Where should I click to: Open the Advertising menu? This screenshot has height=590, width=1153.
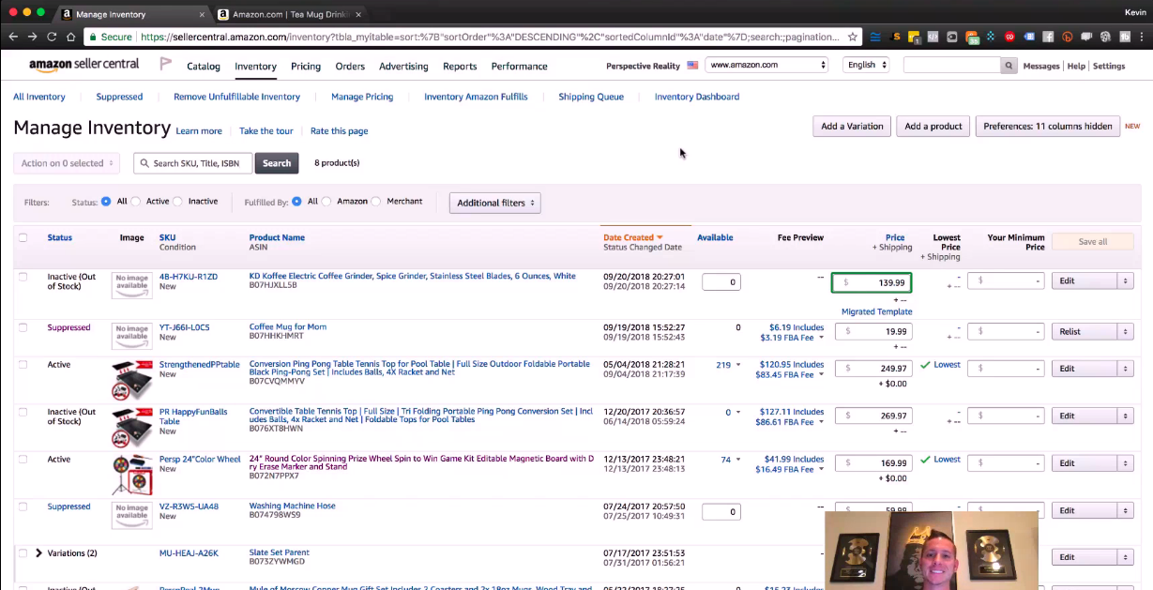click(403, 67)
